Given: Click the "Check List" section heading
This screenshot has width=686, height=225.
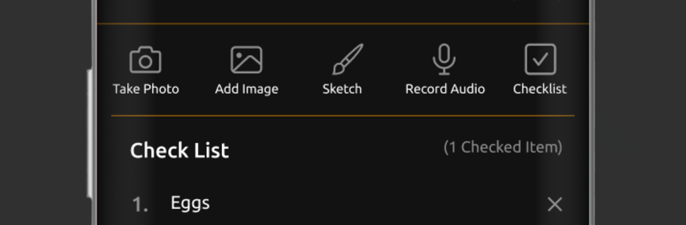Looking at the screenshot, I should coord(179,150).
